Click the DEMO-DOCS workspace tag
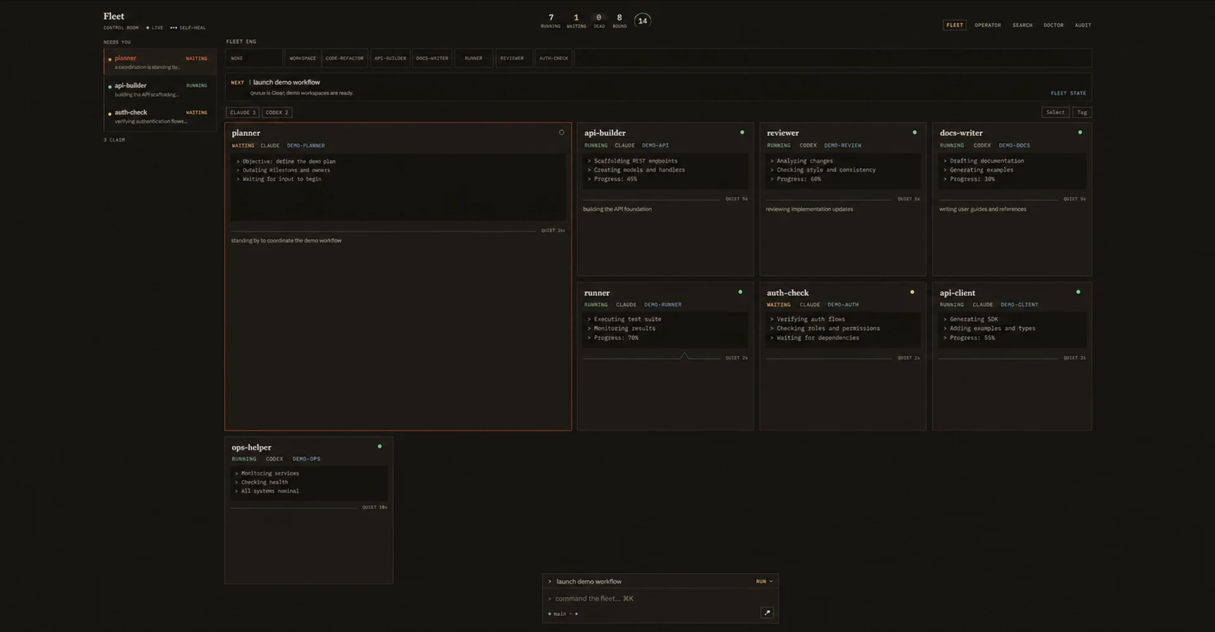 click(x=1014, y=146)
